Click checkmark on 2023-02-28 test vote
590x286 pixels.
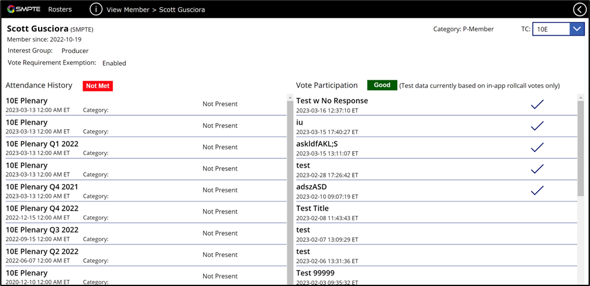pyautogui.click(x=537, y=169)
